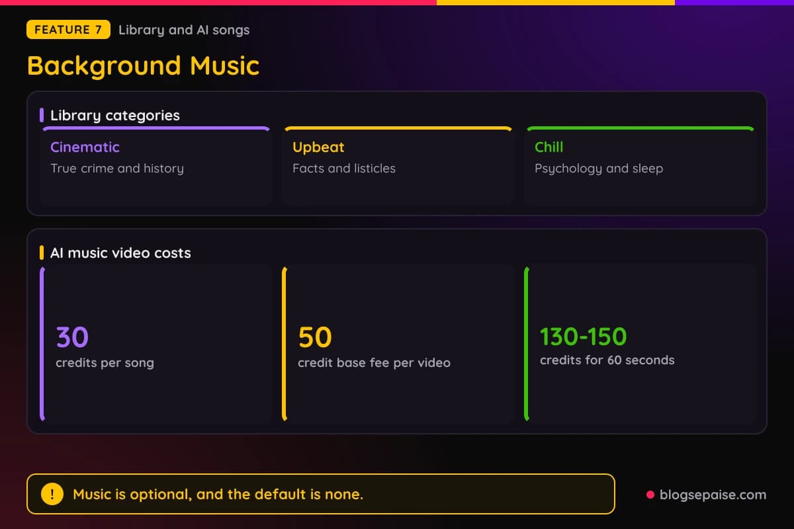Click 'credit base fee per video' label
The width and height of the screenshot is (794, 529).
click(374, 363)
